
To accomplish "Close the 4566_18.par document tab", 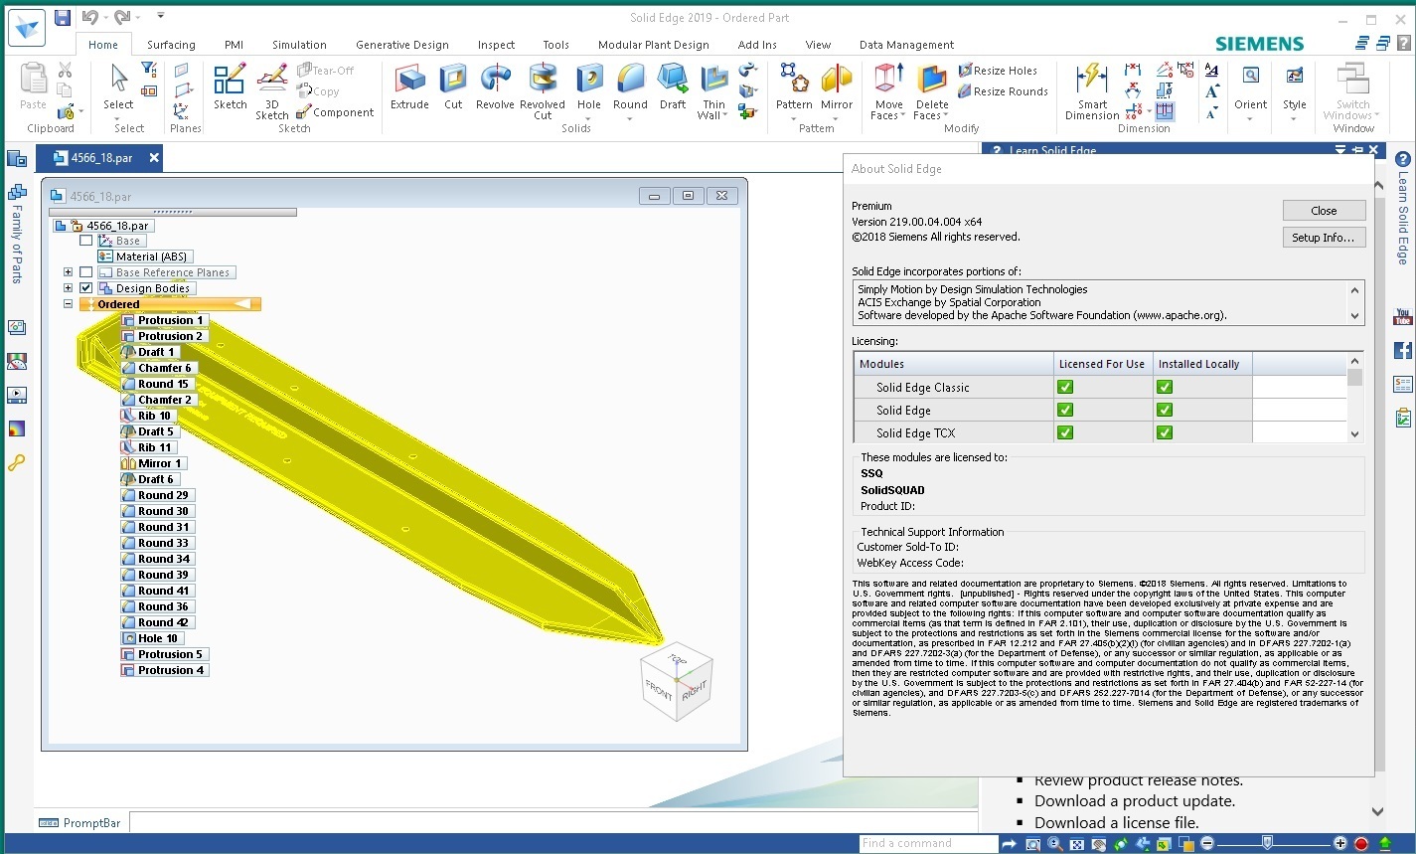I will point(154,158).
